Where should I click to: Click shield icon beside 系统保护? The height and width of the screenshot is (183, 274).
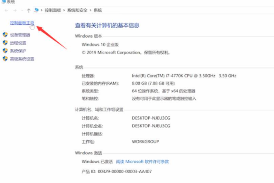click(x=5, y=51)
